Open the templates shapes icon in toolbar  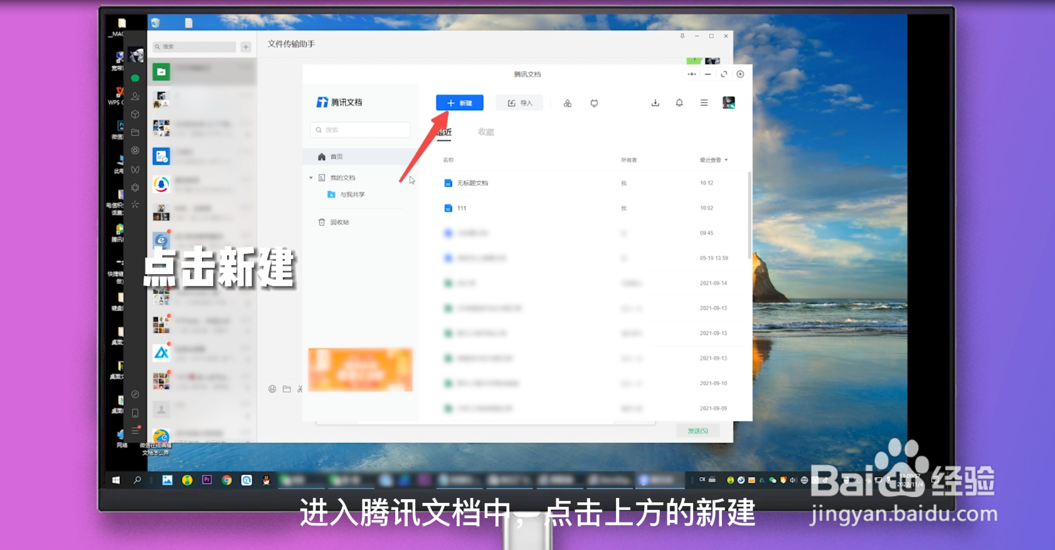(567, 103)
